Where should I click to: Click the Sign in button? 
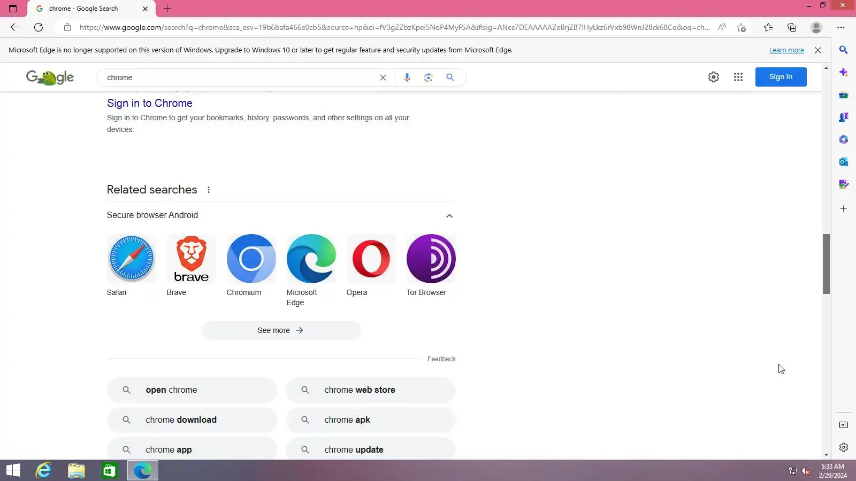(x=781, y=77)
